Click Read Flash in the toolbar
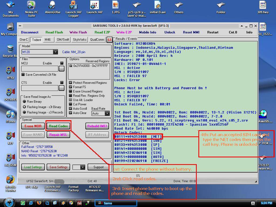The width and height of the screenshot is (276, 207). [54, 32]
